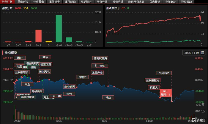Viewport: 208px width, 124px height.
Task: Open the 三季报增长 hotspot label
Action: (22, 72)
